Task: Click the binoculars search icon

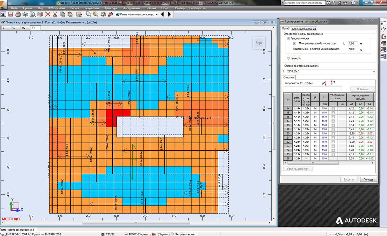Action: point(329,3)
